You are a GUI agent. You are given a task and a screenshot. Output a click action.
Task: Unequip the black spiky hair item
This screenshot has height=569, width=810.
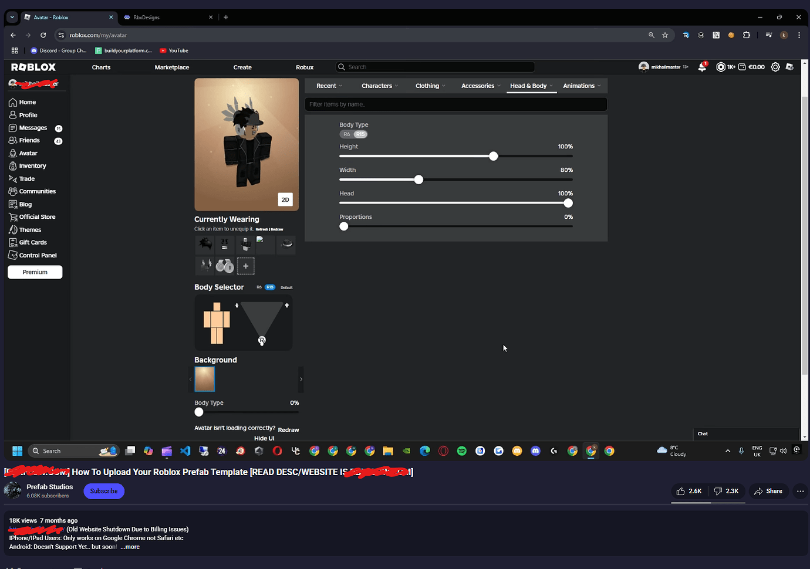pos(205,244)
